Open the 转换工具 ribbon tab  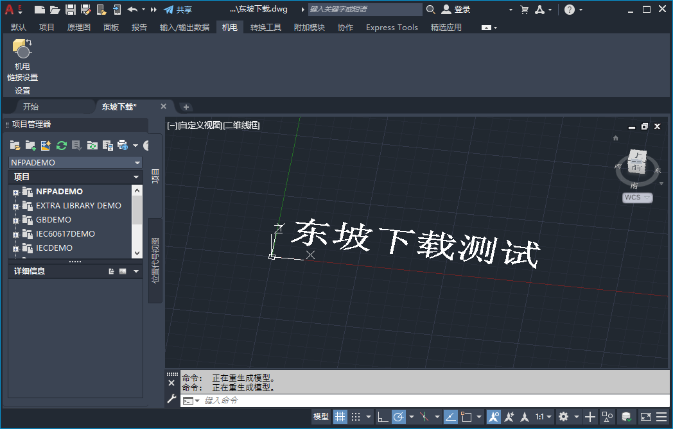pos(266,27)
